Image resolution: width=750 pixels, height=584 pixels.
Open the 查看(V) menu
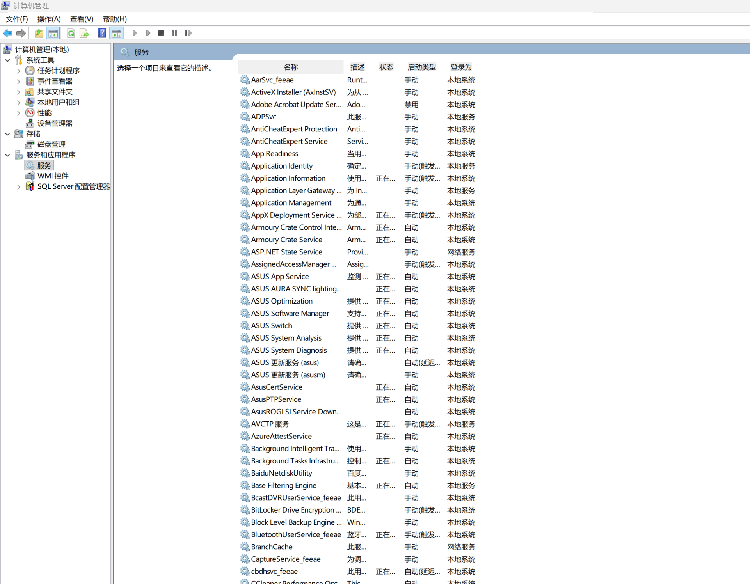tap(82, 19)
